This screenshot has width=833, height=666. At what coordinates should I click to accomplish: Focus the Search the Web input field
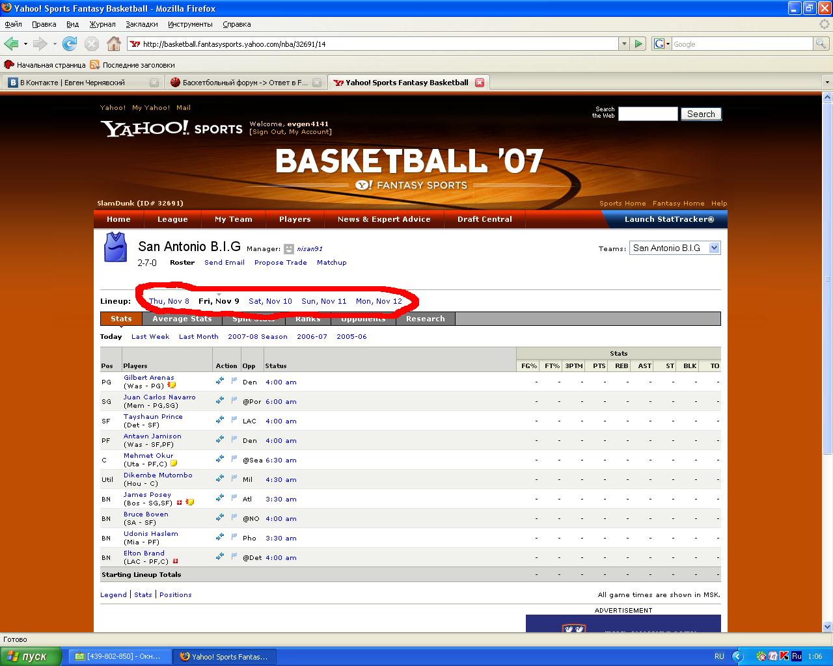click(x=648, y=114)
